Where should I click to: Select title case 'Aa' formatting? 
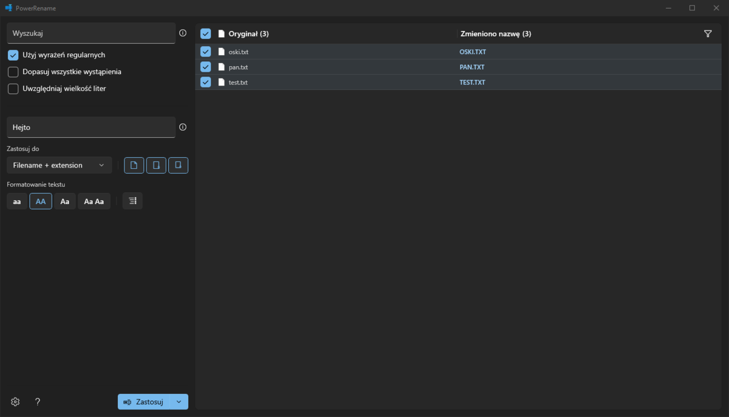coord(65,202)
